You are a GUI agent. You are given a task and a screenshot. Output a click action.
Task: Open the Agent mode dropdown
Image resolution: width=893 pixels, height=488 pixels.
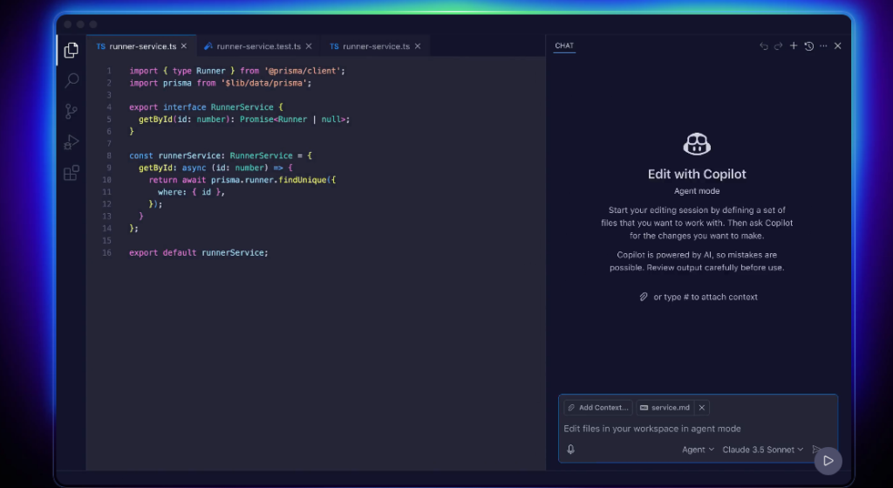[x=699, y=450]
